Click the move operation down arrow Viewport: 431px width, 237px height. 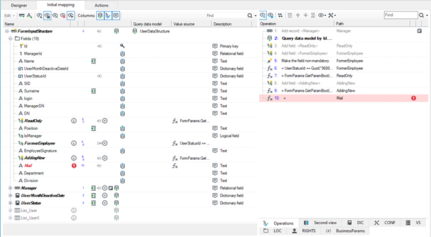click(306, 15)
